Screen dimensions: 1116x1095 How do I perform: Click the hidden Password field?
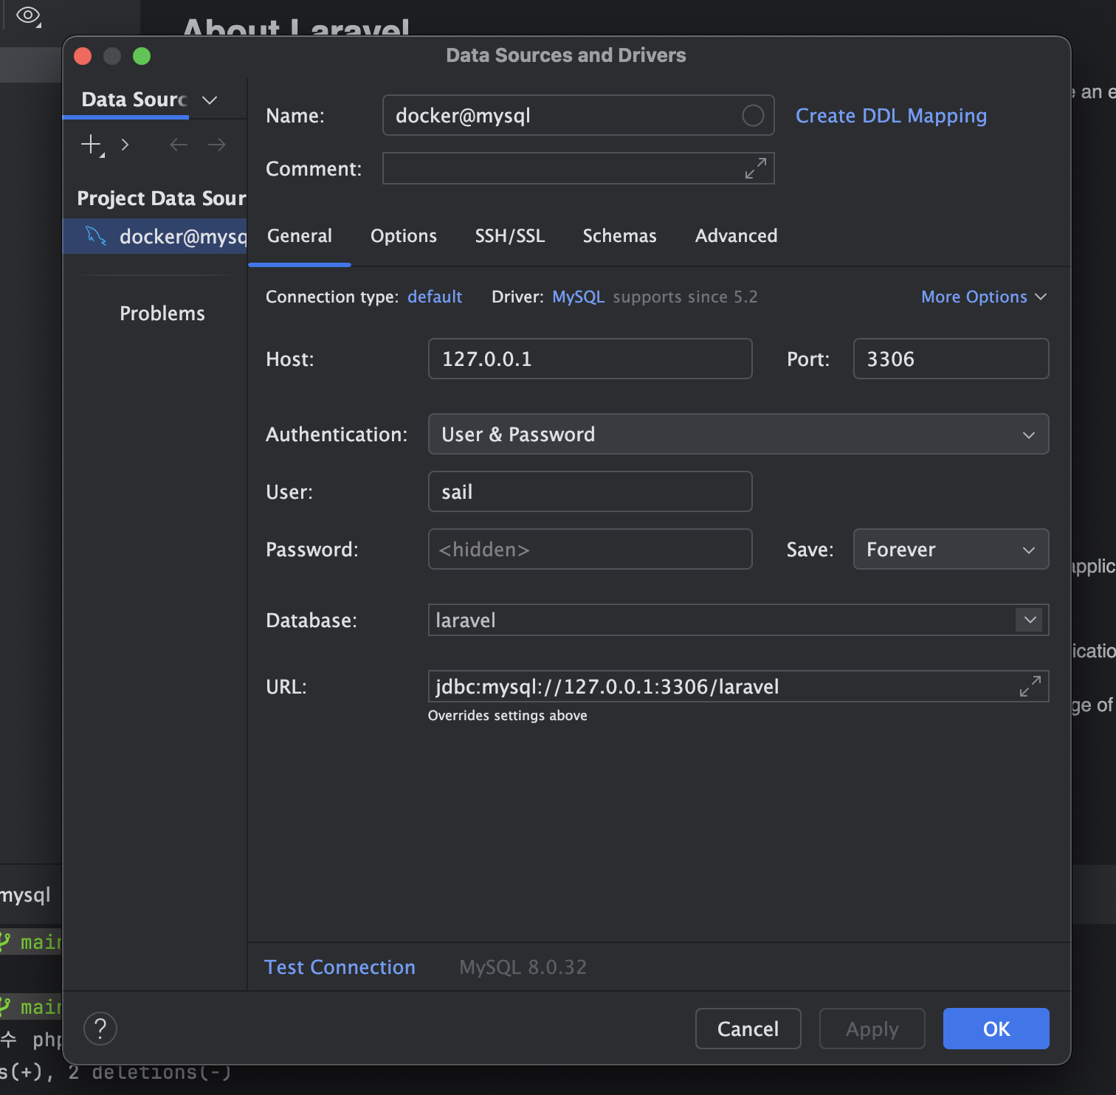click(x=590, y=549)
